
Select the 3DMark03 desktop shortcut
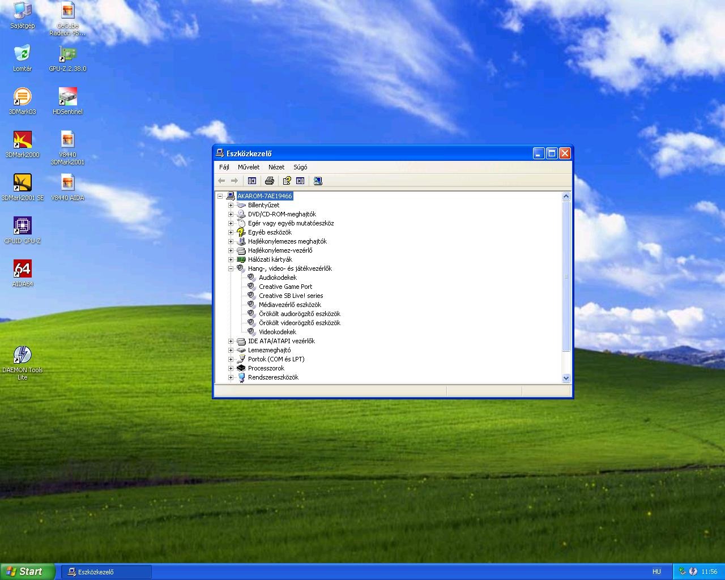click(x=23, y=101)
